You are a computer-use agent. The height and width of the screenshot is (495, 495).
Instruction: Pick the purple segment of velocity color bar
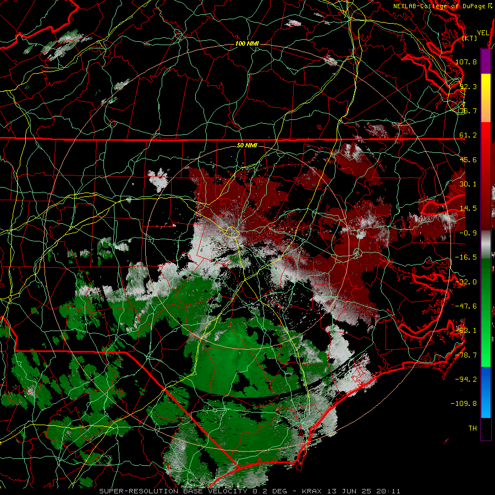tap(486, 61)
